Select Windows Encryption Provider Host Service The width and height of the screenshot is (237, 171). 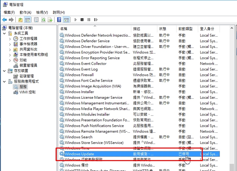(x=139, y=52)
